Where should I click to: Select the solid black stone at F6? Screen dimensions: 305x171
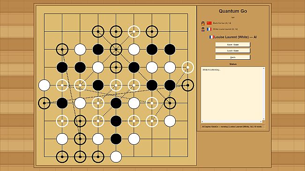click(x=134, y=67)
